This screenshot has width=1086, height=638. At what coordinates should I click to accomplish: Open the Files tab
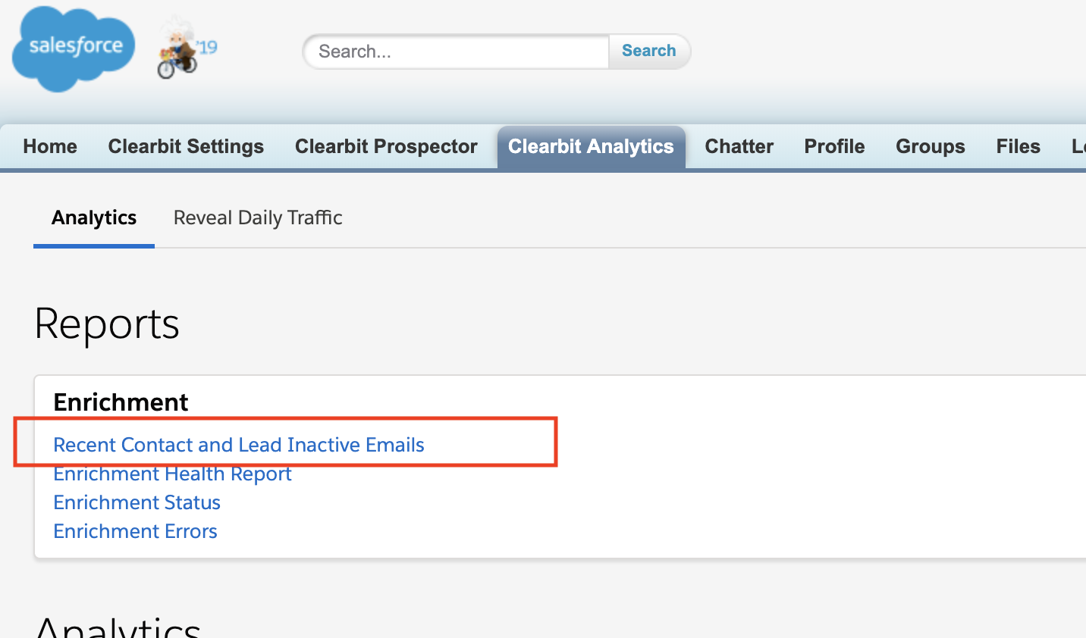tap(1018, 146)
